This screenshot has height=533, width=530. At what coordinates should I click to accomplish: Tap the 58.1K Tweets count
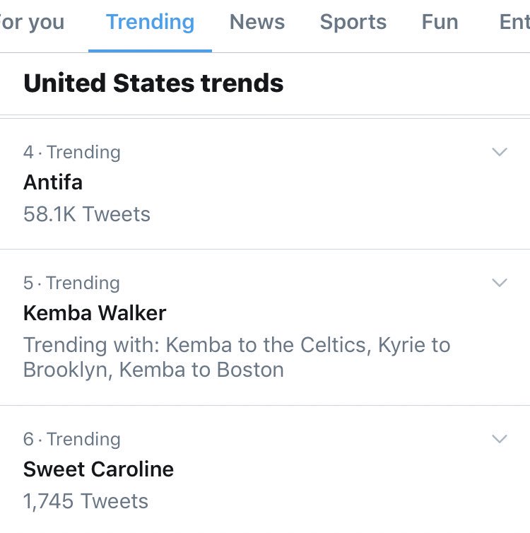pos(87,214)
